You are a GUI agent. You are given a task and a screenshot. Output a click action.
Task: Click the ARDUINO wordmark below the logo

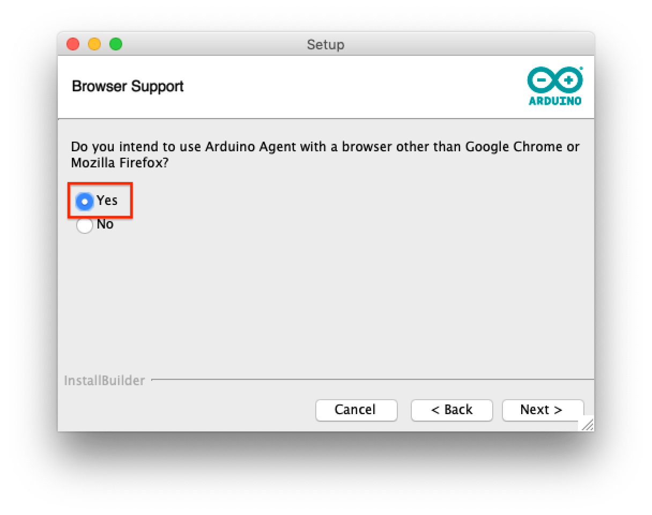click(x=555, y=100)
